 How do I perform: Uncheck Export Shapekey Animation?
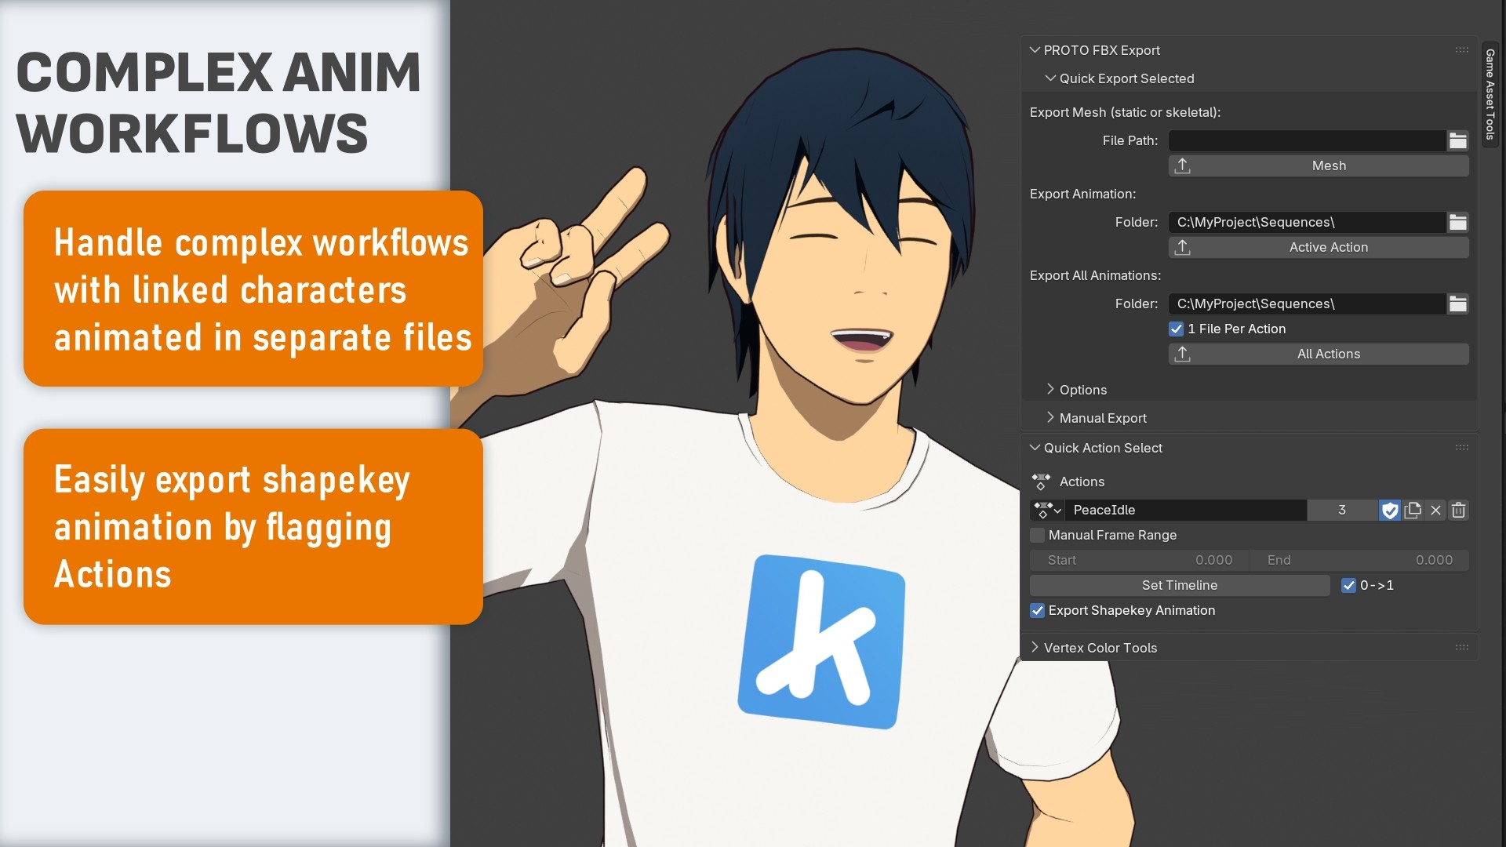coord(1037,611)
